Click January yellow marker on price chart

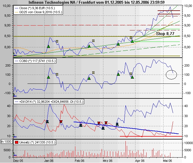(x=57, y=41)
